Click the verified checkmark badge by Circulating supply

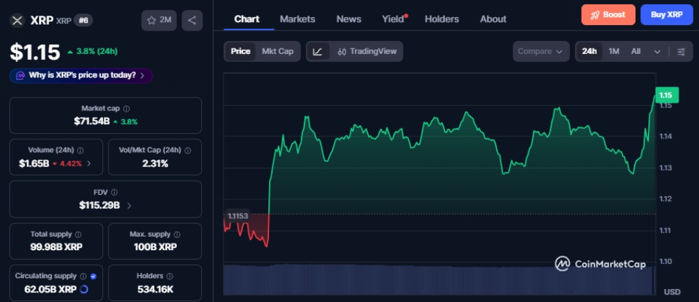93,276
